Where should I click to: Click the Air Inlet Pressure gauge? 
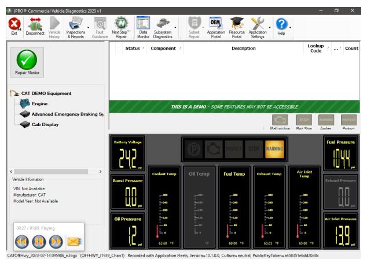[340, 231]
